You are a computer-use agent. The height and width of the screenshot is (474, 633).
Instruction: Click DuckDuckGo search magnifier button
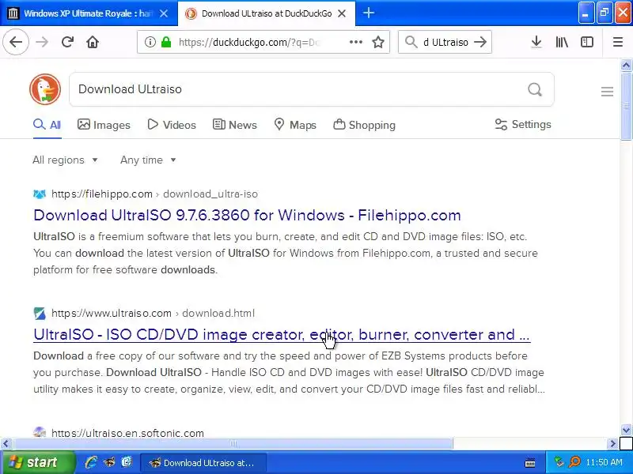(x=535, y=89)
